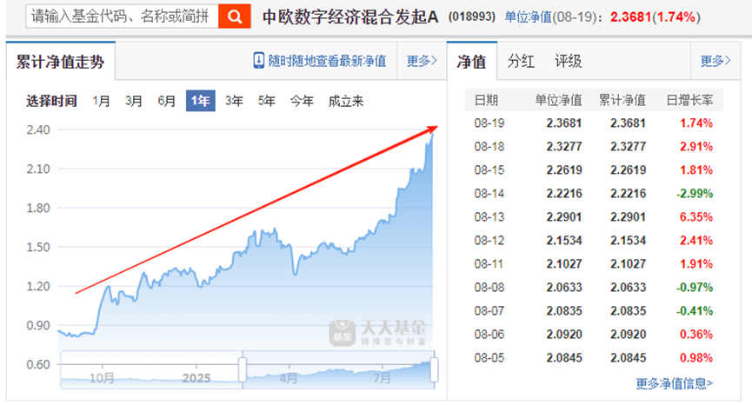The image size is (752, 405).
Task: Click header value 2.3681(1.74%)
Action: pyautogui.click(x=656, y=17)
